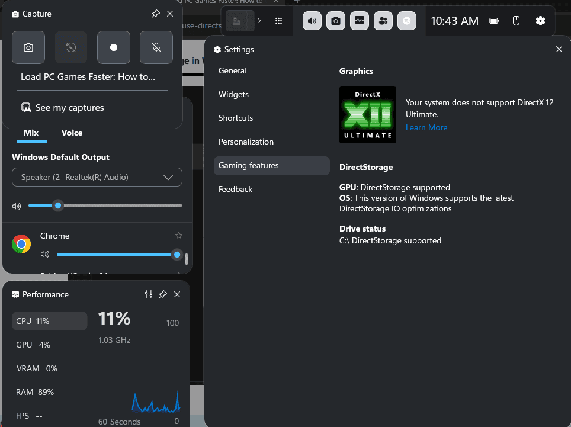
Task: Click the audio mixer scrollbar
Action: (187, 259)
